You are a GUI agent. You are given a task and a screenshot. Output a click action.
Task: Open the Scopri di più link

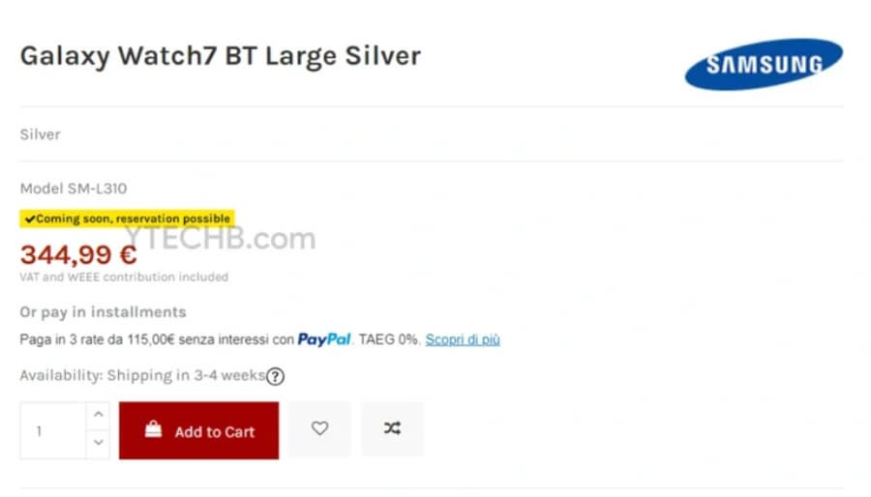tap(463, 339)
